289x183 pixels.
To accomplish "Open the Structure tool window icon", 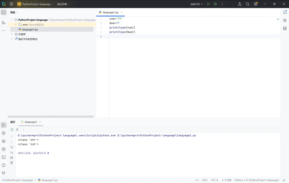I will point(3,22).
